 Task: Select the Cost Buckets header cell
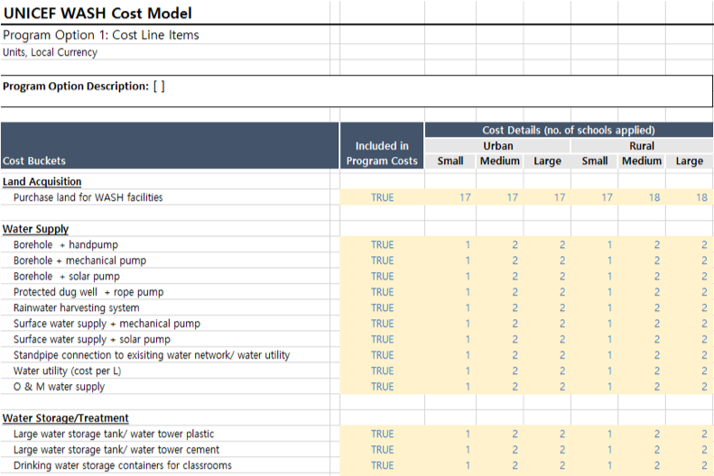34,161
